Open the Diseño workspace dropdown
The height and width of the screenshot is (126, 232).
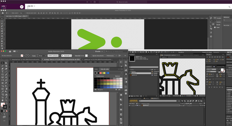(x=98, y=51)
